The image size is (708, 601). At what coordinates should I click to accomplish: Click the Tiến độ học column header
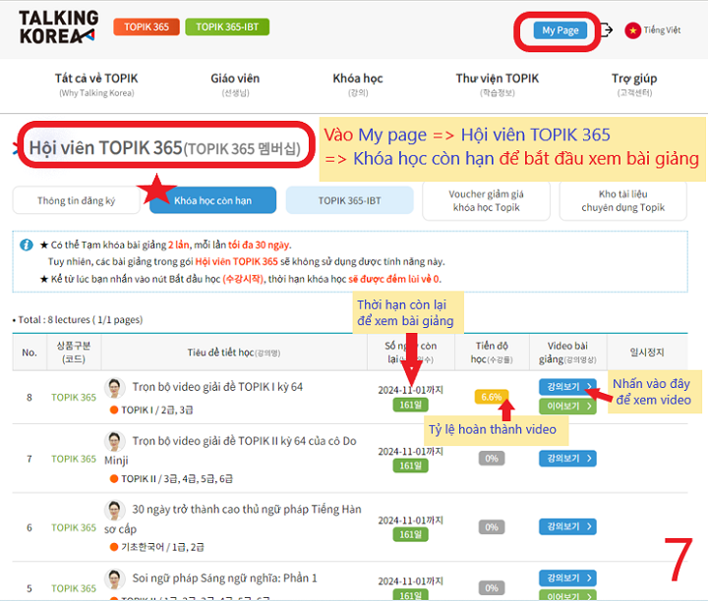coord(492,353)
